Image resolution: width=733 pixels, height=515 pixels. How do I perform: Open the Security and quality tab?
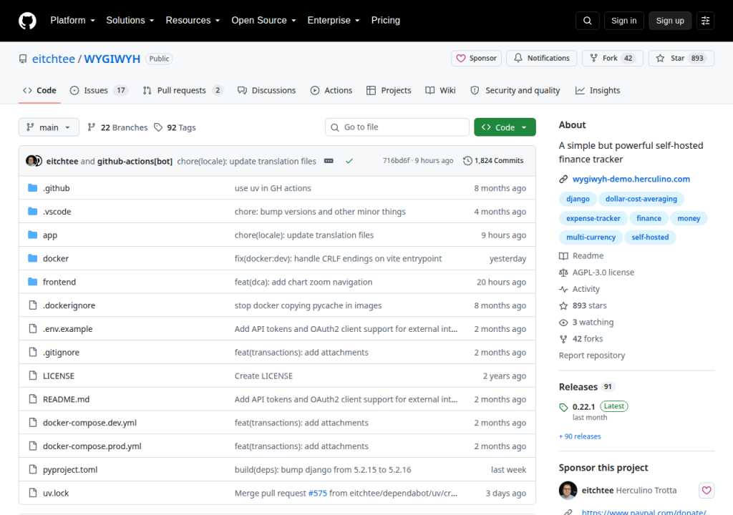pos(515,90)
